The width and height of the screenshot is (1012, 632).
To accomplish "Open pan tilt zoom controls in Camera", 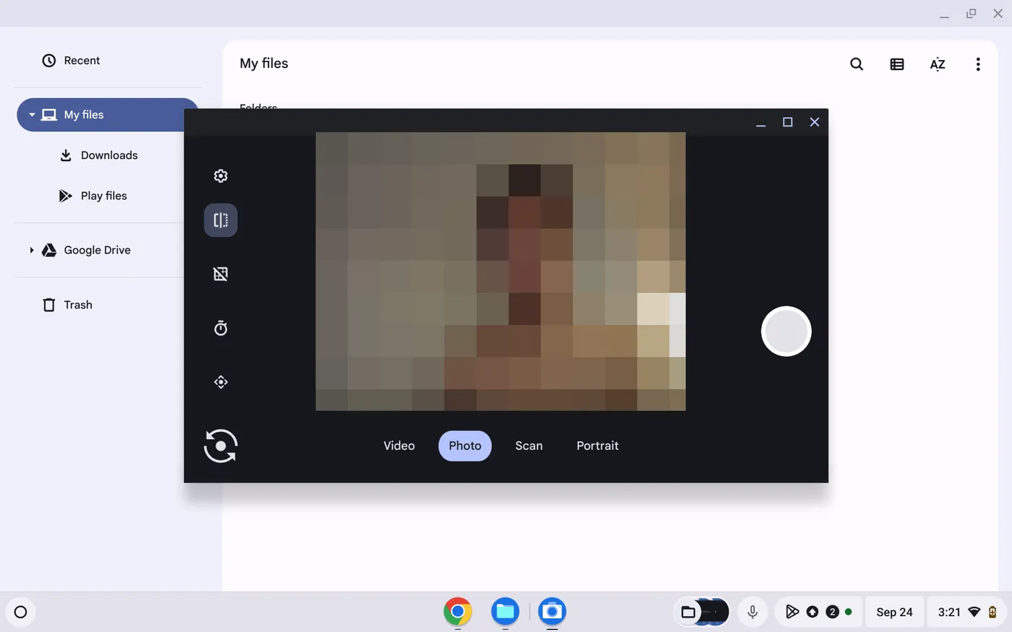I will point(220,382).
